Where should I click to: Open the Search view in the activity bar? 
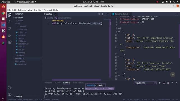[10, 22]
